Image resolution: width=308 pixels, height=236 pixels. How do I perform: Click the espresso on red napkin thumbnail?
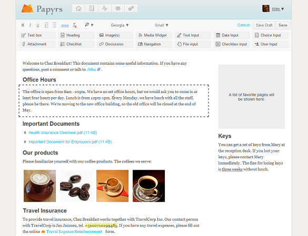tap(112, 186)
